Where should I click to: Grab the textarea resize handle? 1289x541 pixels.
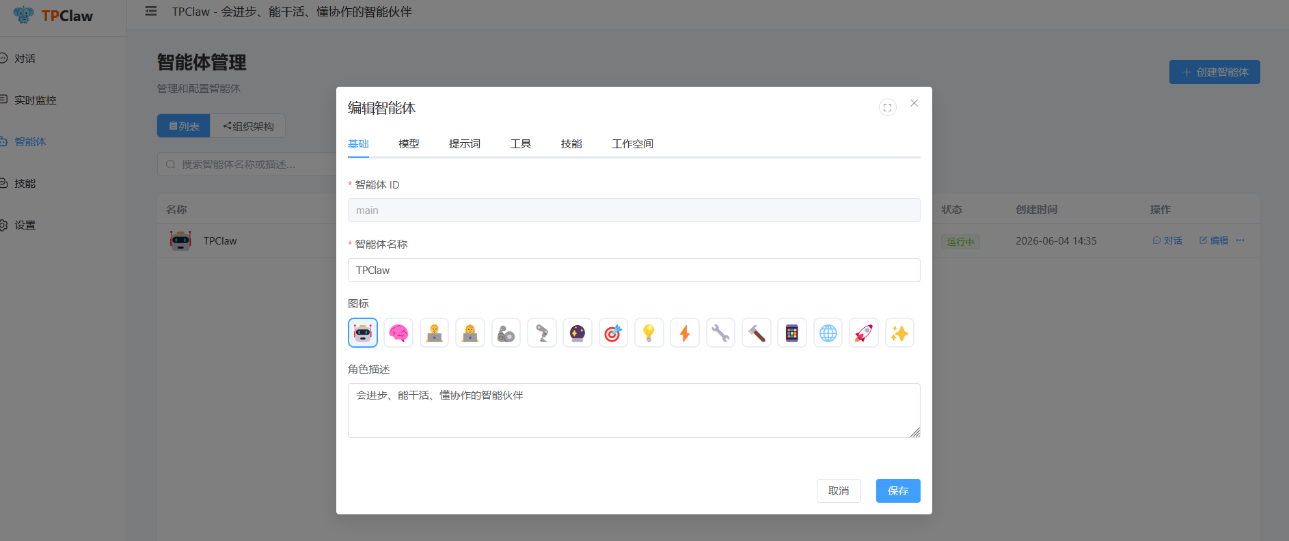click(915, 432)
